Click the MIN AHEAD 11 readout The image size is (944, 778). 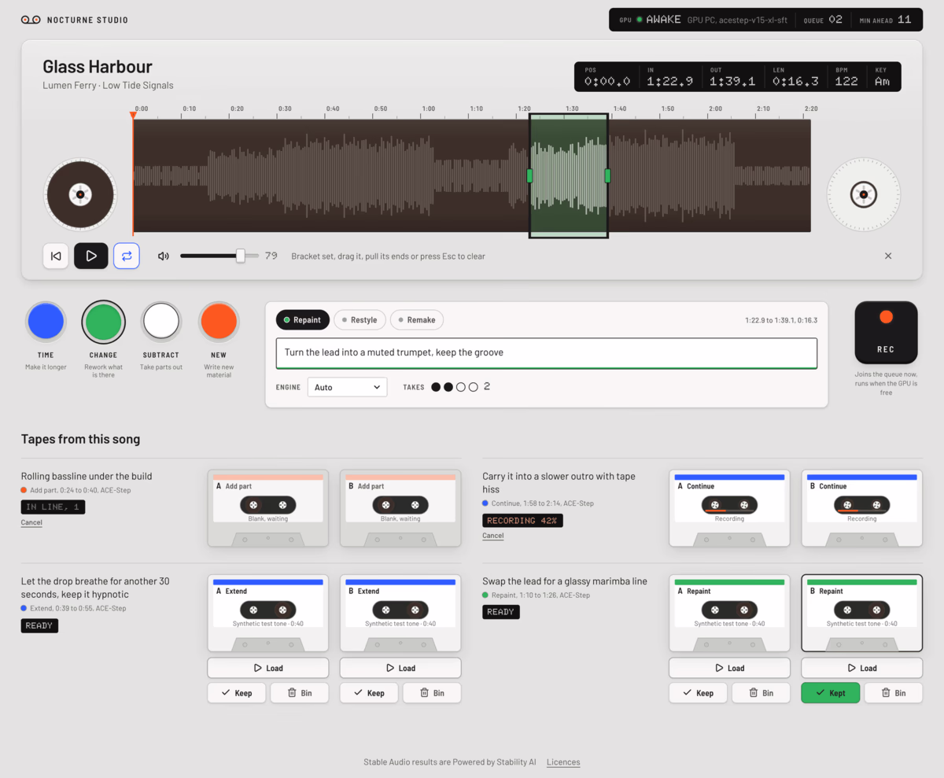(x=885, y=20)
